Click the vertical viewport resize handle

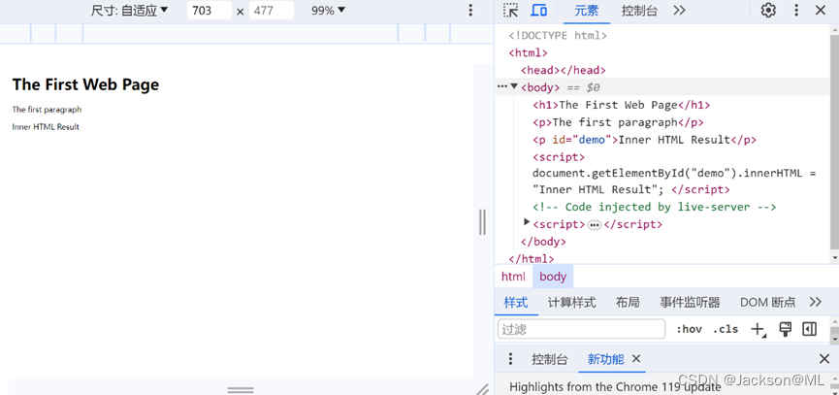482,222
